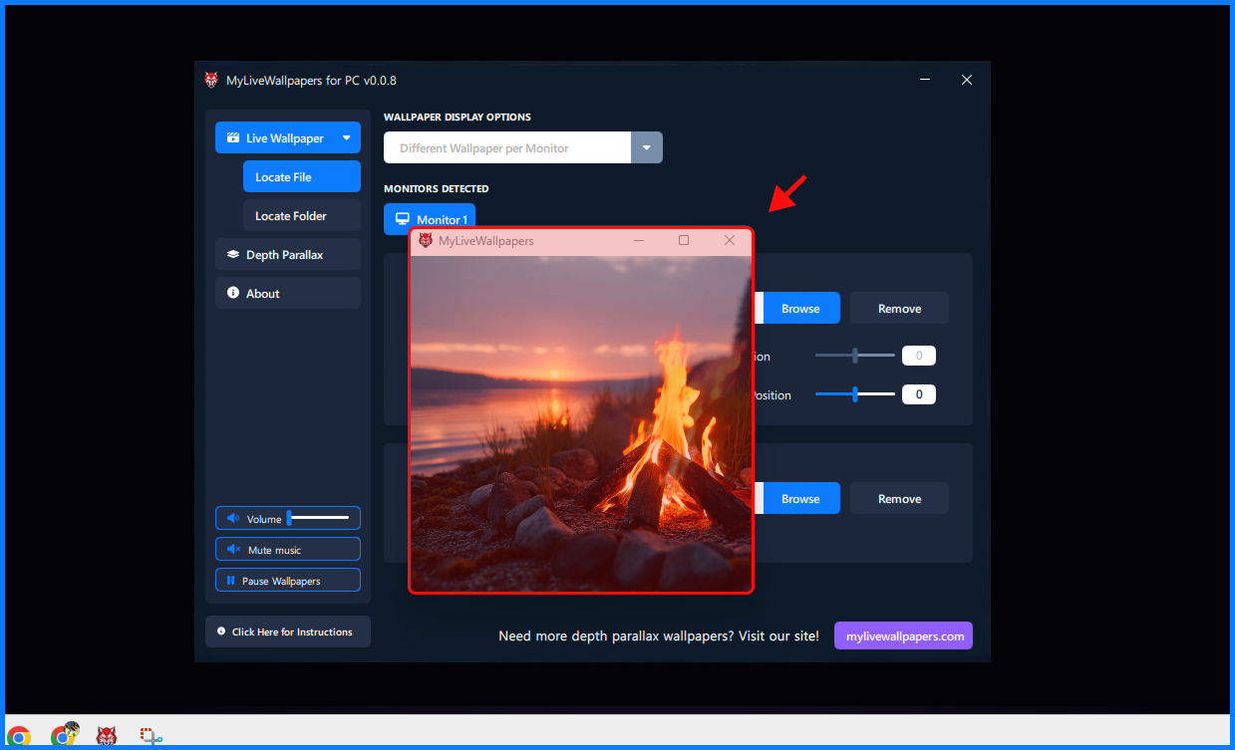Click the MyLiveWallpapers wolf icon in taskbar
The width and height of the screenshot is (1235, 750).
[x=106, y=736]
